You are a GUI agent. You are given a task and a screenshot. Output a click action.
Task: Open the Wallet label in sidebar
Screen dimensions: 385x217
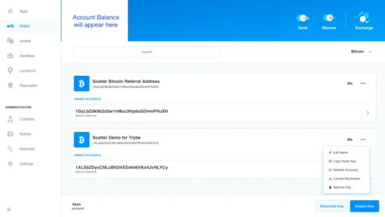pos(25,26)
